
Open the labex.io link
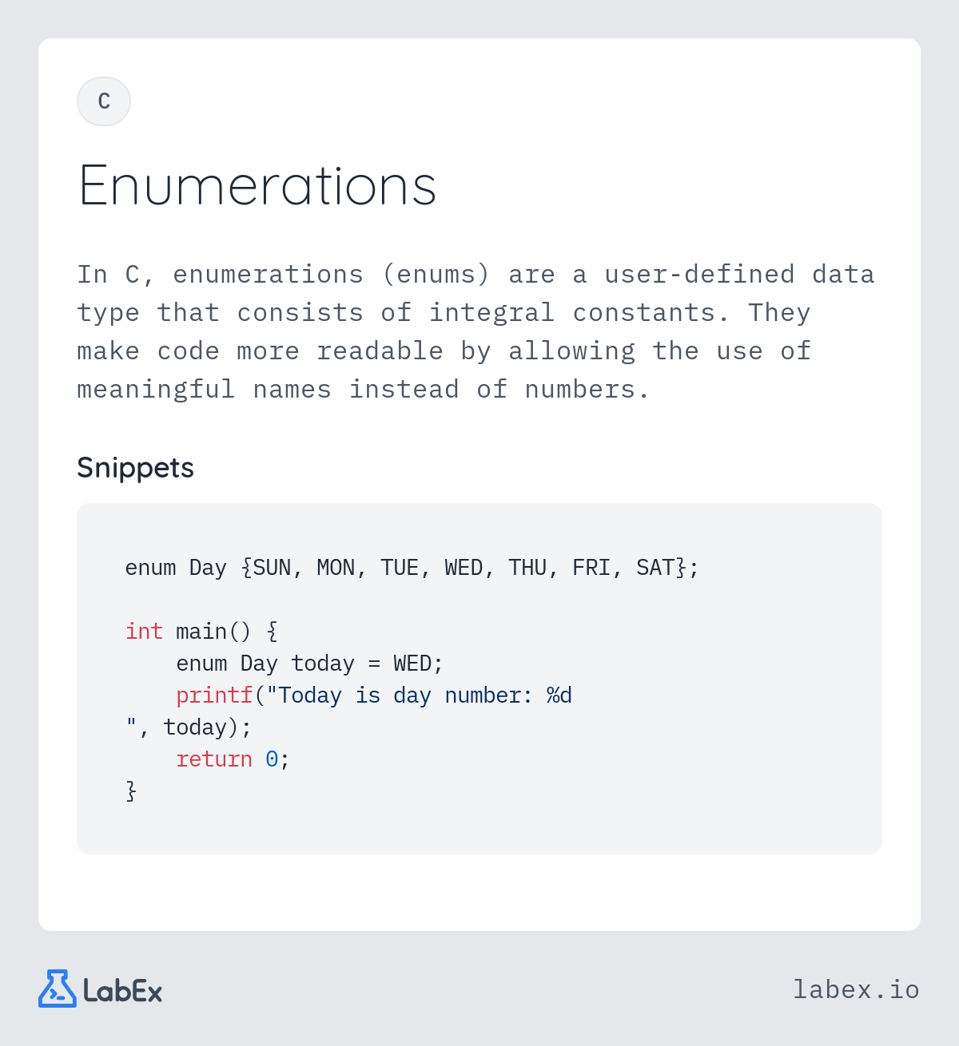[x=856, y=989]
